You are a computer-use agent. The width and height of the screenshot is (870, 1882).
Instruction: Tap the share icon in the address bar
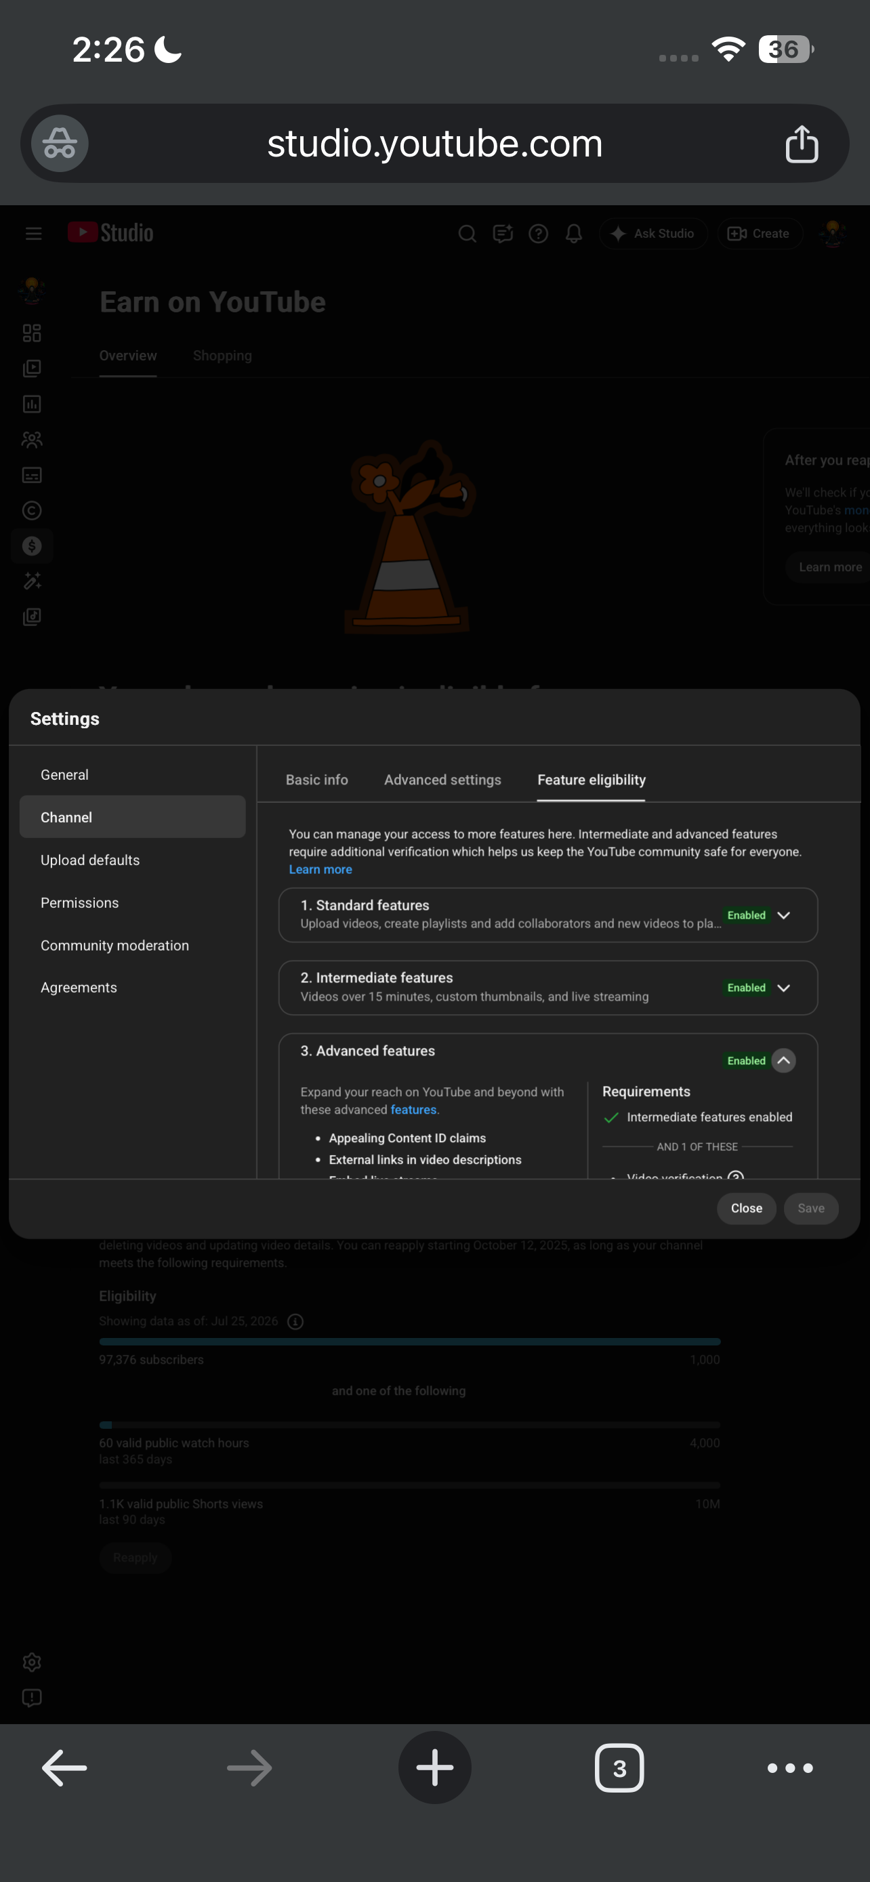click(802, 143)
